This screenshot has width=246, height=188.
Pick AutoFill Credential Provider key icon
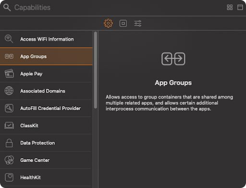tap(9, 108)
